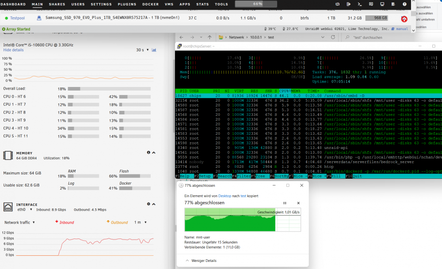The width and height of the screenshot is (442, 269).
Task: Switch to the SHARES tab
Action: [x=57, y=4]
